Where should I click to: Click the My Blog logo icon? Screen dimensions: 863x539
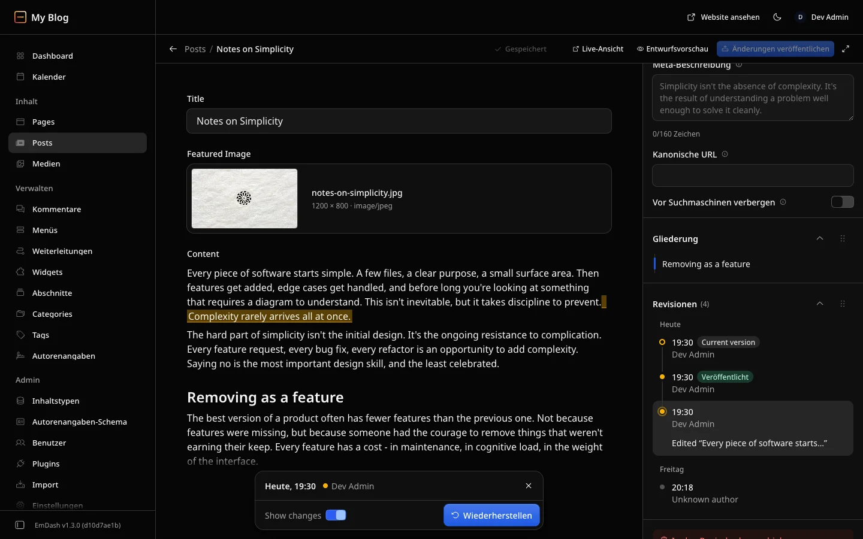click(20, 17)
